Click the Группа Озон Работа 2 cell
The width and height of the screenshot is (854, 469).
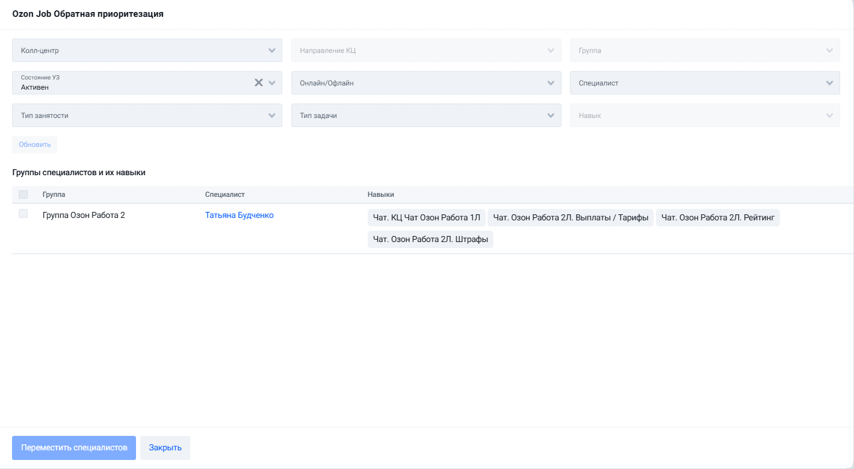[x=84, y=215]
